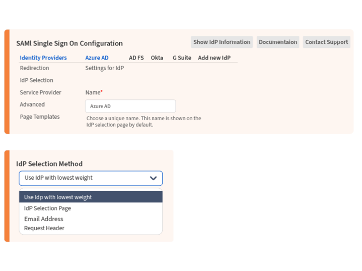Screen dimensions: 362x271
Task: Click the SAMl Single Sign On Configuration heading
Action: (x=69, y=43)
